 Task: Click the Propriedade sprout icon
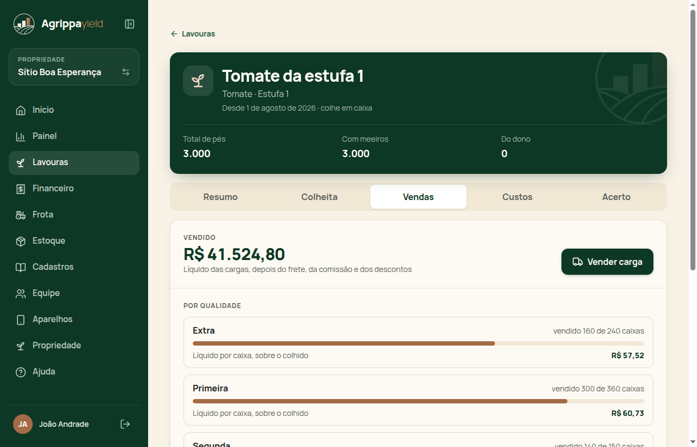point(21,346)
